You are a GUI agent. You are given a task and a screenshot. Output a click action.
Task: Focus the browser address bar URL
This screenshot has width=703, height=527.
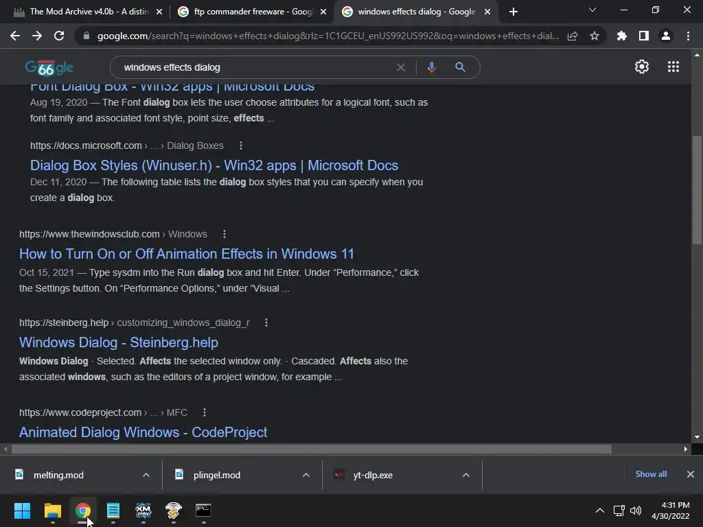click(x=328, y=36)
